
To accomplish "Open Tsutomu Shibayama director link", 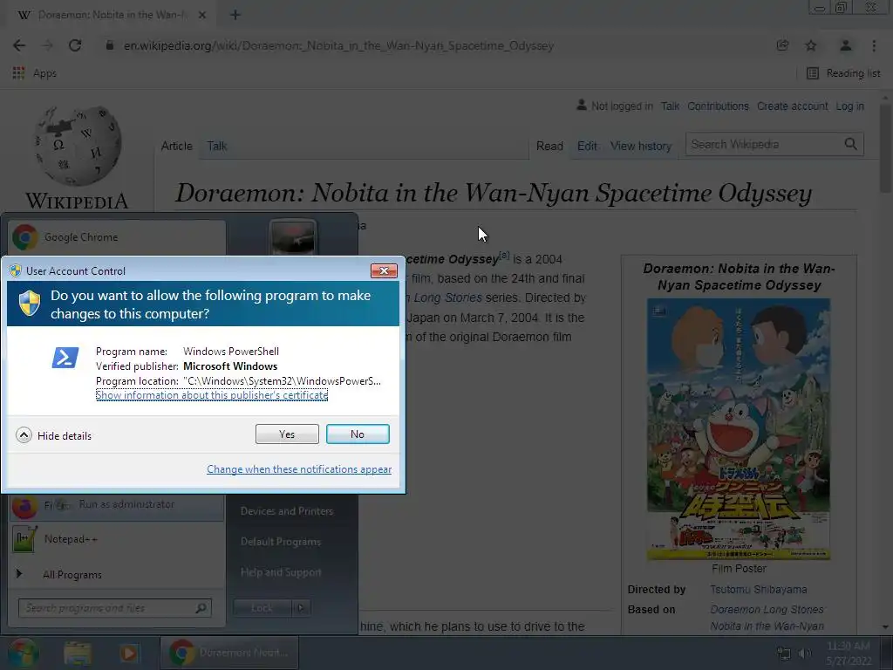I will (x=759, y=590).
